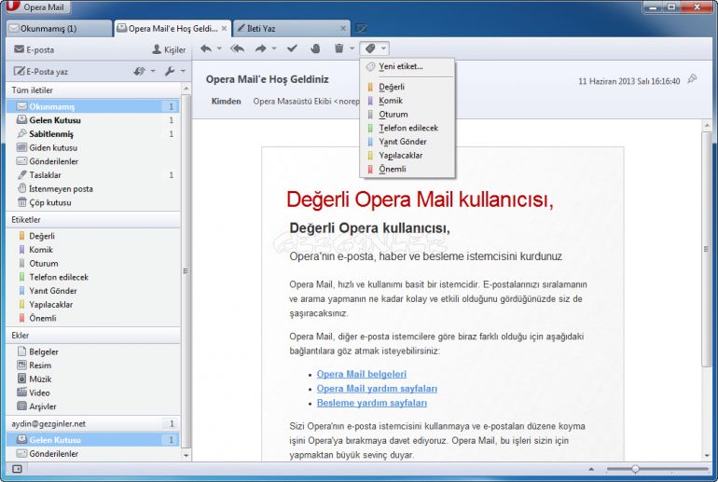Select Gelen Kutusu under aydin@gezginler.net

[93, 440]
